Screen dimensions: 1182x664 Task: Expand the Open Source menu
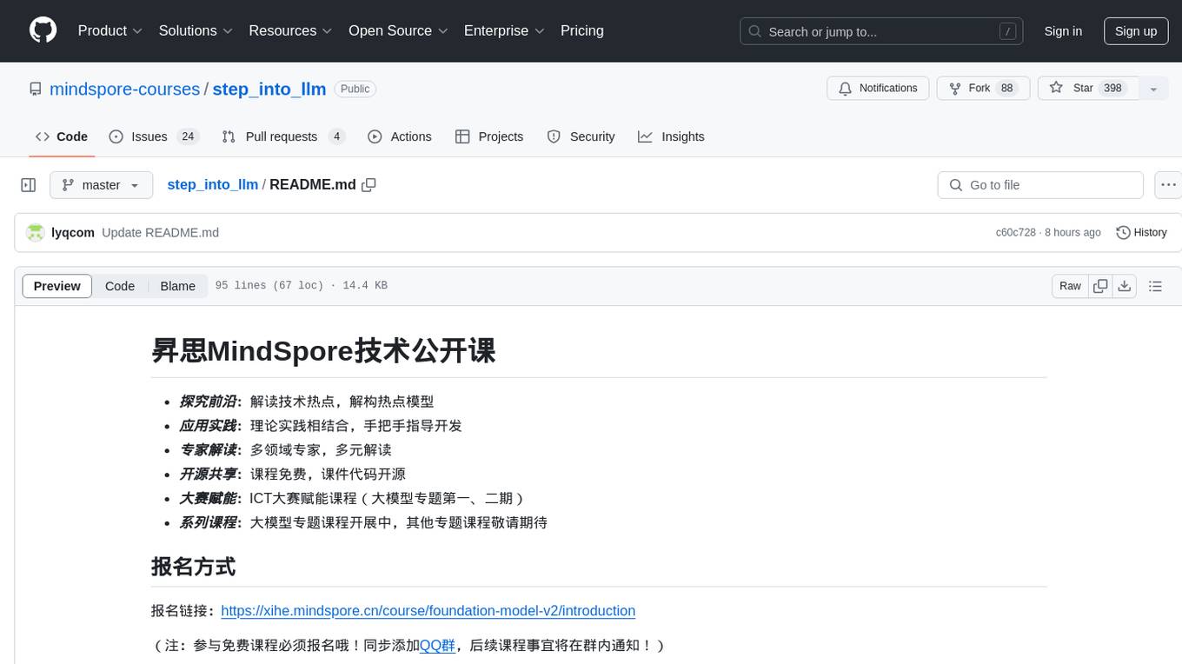(398, 30)
